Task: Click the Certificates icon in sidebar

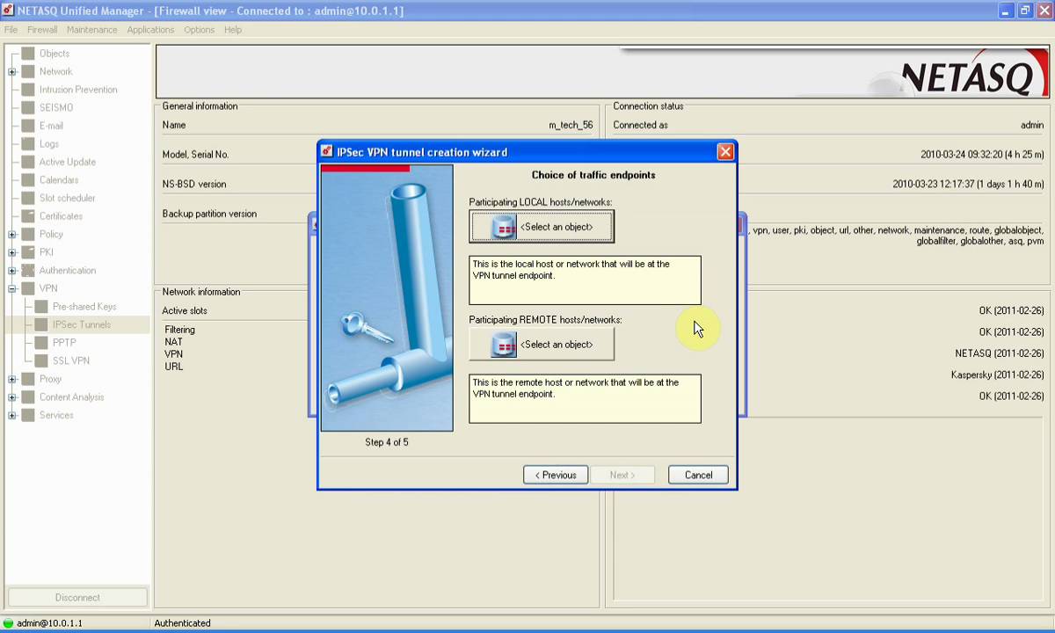Action: [28, 216]
